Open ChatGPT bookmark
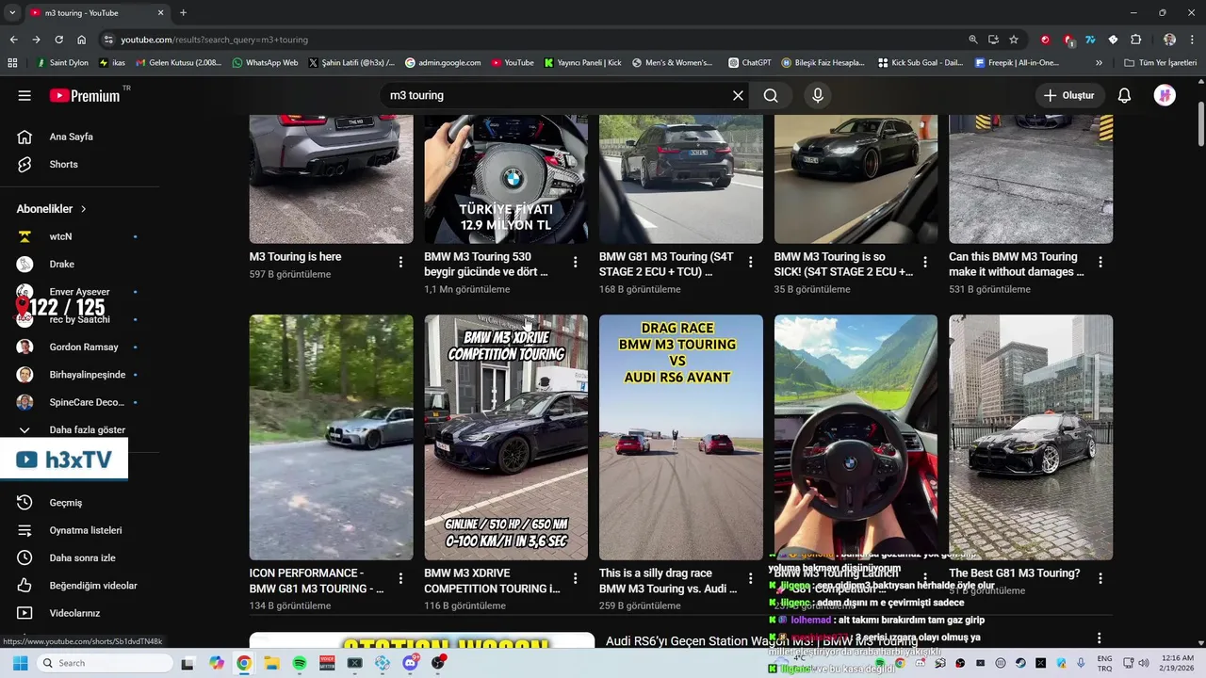The image size is (1206, 678). pyautogui.click(x=750, y=63)
